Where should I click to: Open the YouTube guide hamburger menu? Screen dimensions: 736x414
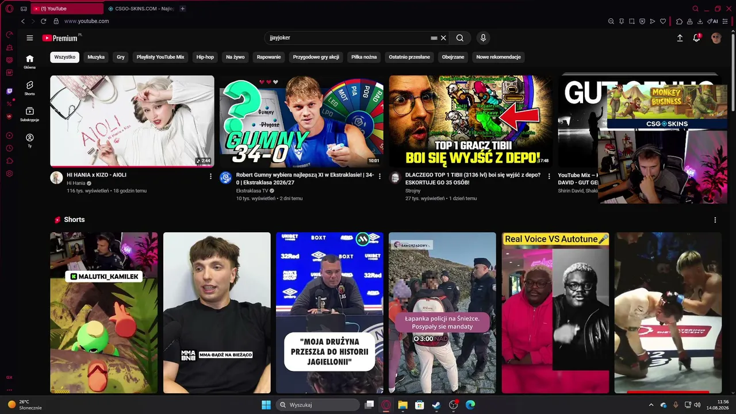pyautogui.click(x=30, y=38)
